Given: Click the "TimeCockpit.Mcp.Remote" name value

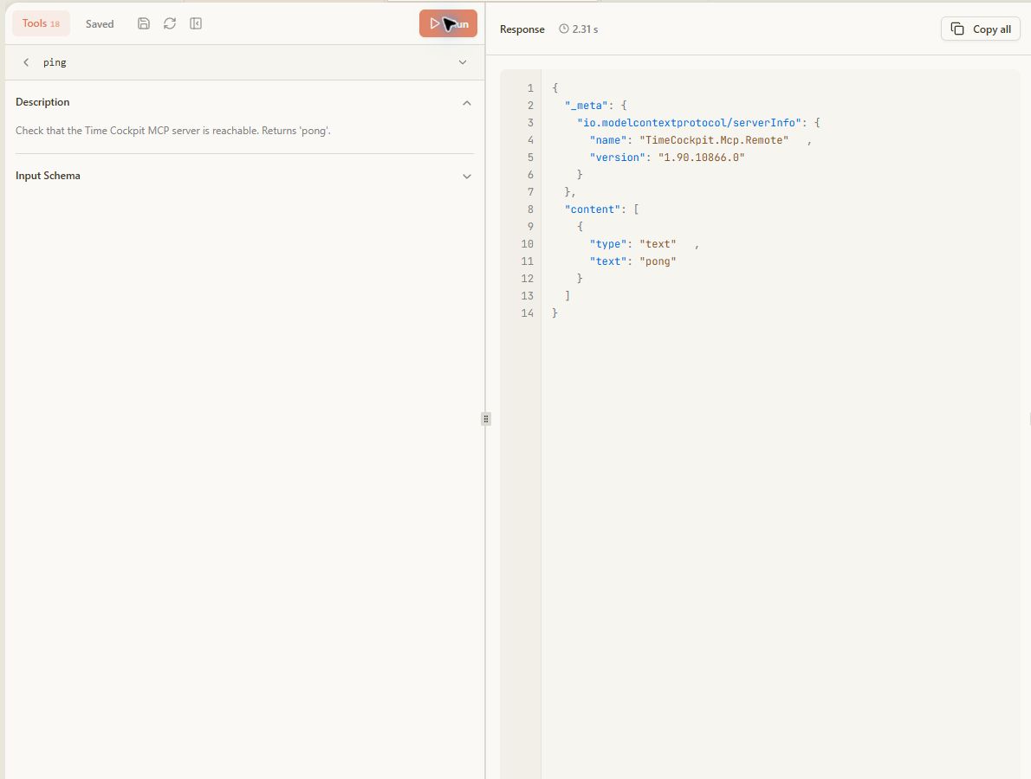Looking at the screenshot, I should pyautogui.click(x=713, y=140).
